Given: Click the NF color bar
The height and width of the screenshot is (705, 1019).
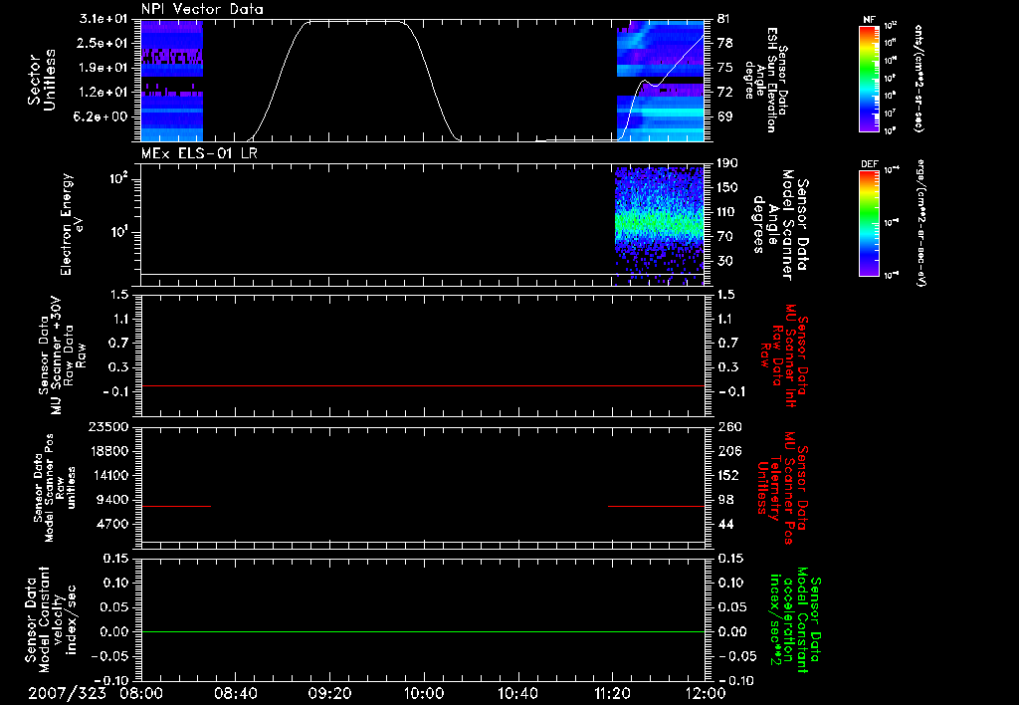Looking at the screenshot, I should (869, 78).
